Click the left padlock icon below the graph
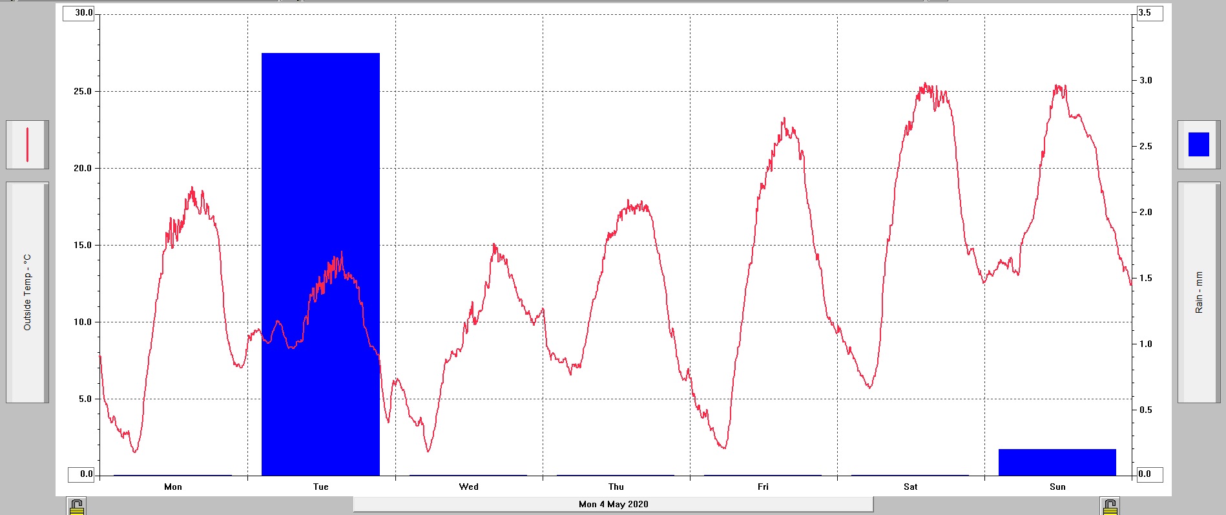The height and width of the screenshot is (515, 1226). [x=76, y=506]
